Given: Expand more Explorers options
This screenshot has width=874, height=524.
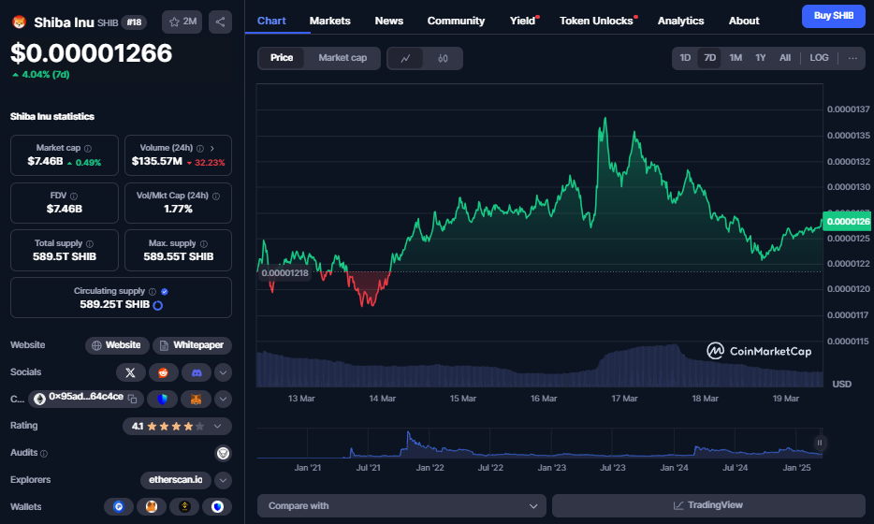Looking at the screenshot, I should coord(223,480).
